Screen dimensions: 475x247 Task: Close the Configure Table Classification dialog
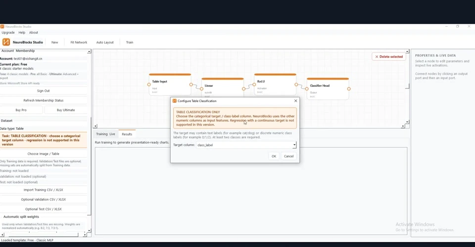coord(296,101)
